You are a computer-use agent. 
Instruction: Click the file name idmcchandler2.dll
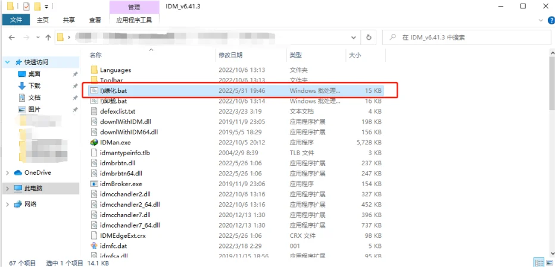[x=125, y=194]
